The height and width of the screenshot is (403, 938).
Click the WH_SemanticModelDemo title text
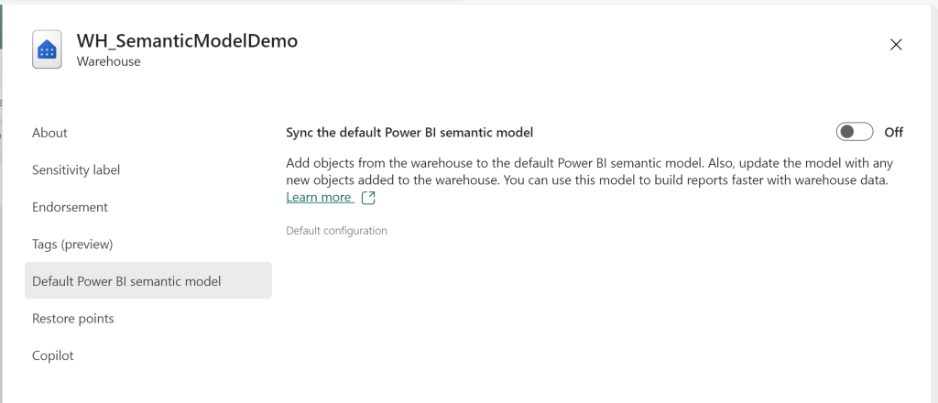coord(187,40)
